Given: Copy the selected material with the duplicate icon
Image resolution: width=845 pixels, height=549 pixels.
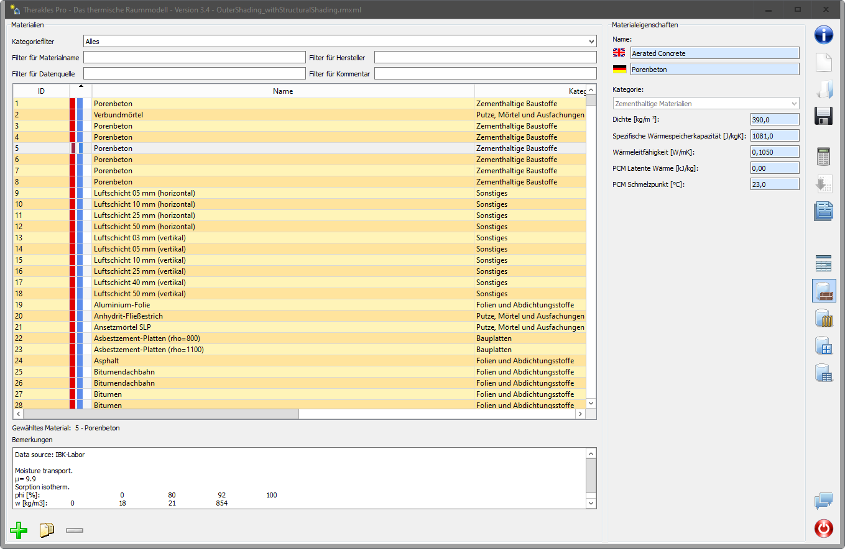Looking at the screenshot, I should (47, 530).
